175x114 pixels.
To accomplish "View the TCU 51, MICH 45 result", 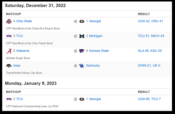I will coord(151,36).
